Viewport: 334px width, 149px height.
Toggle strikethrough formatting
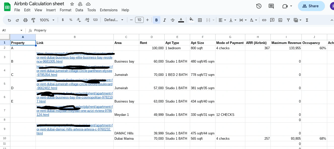coord(173,20)
